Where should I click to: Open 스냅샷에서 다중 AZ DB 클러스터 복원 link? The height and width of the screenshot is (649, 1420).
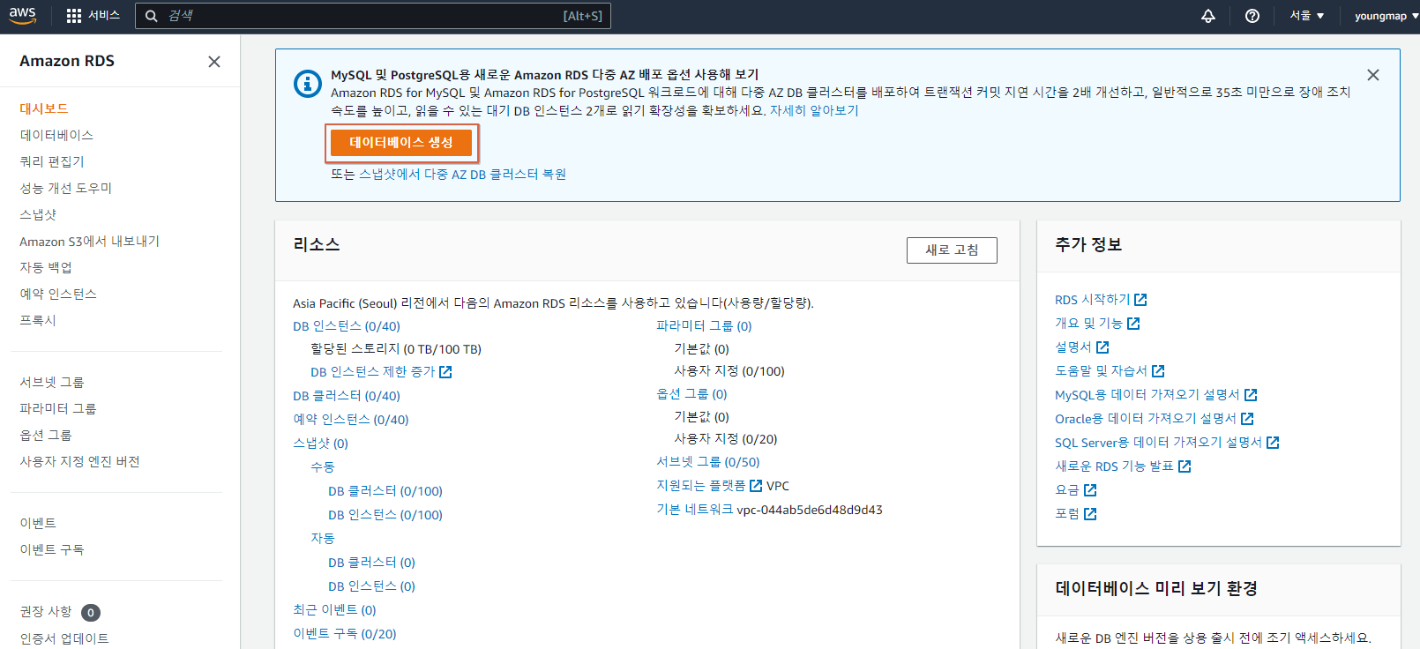(462, 175)
